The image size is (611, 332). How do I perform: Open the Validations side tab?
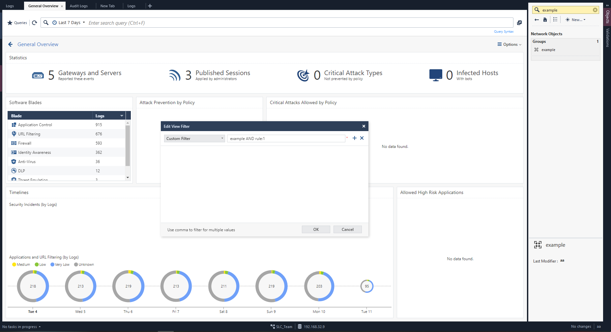point(607,38)
